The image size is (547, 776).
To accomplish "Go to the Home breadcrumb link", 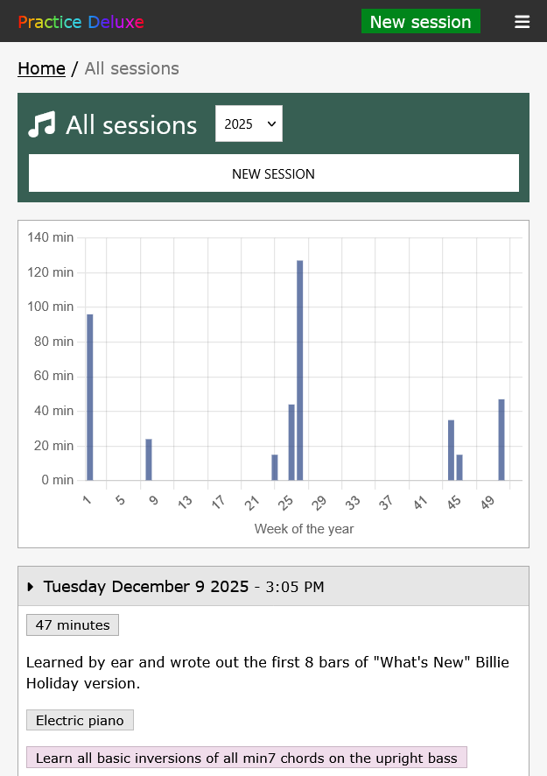I will tap(41, 68).
